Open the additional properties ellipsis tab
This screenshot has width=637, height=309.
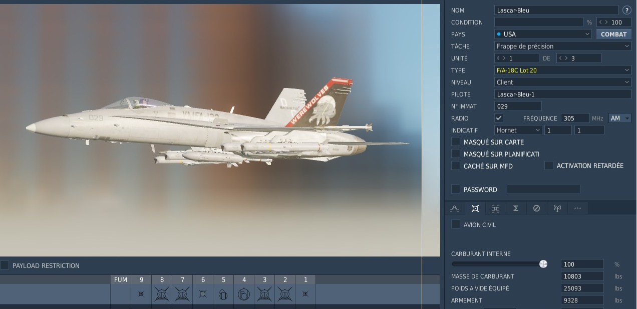coord(577,208)
